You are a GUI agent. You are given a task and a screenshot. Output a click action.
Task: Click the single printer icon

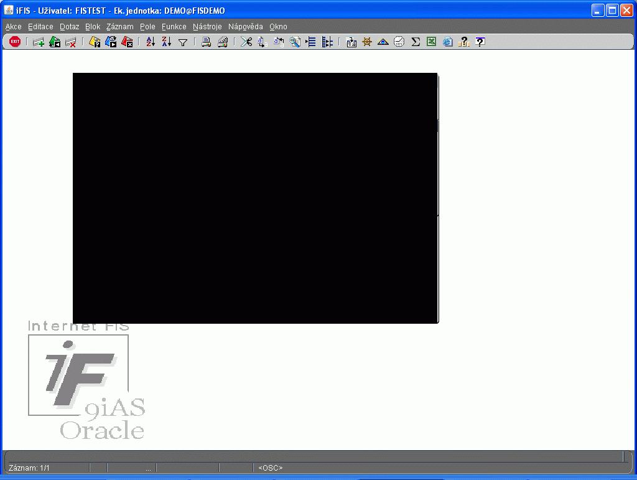207,42
